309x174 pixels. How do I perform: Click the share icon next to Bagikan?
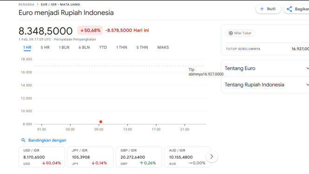(289, 9)
